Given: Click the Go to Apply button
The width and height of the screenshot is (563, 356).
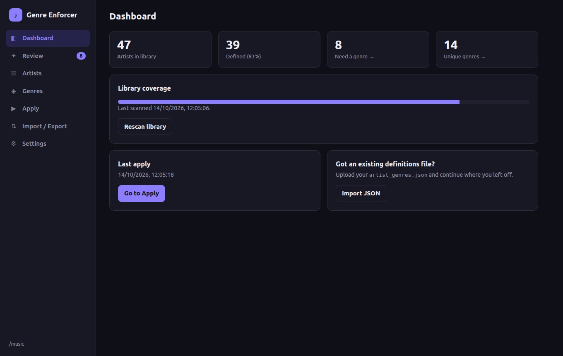Looking at the screenshot, I should click(142, 193).
